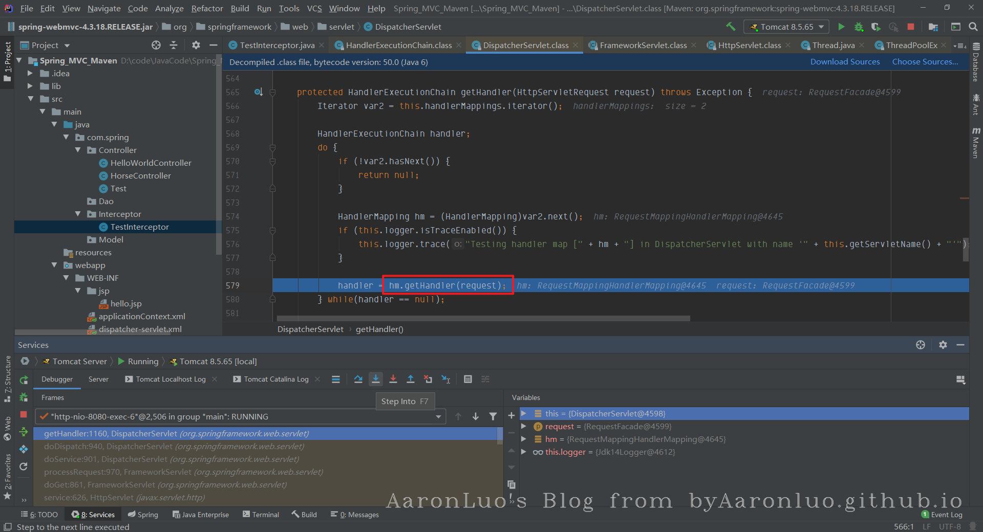Toggle the Project tool window stripe button

click(7, 61)
